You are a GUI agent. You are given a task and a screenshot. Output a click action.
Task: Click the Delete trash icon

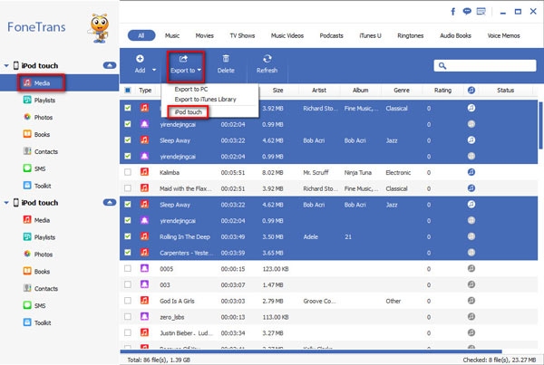click(226, 59)
